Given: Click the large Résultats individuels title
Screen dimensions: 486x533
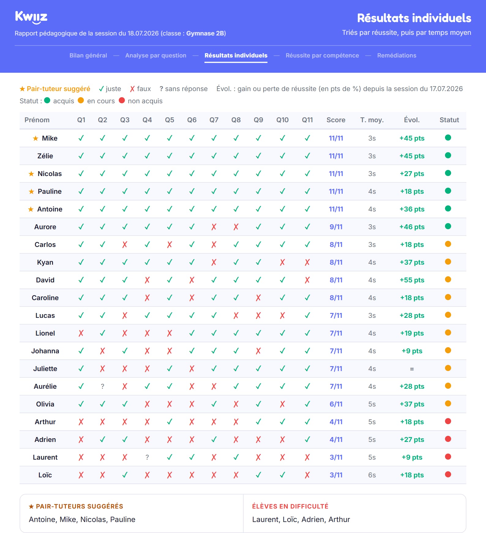Looking at the screenshot, I should click(x=414, y=18).
